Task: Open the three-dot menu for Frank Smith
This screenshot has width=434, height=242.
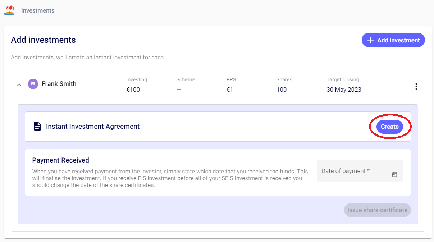Action: (x=416, y=86)
